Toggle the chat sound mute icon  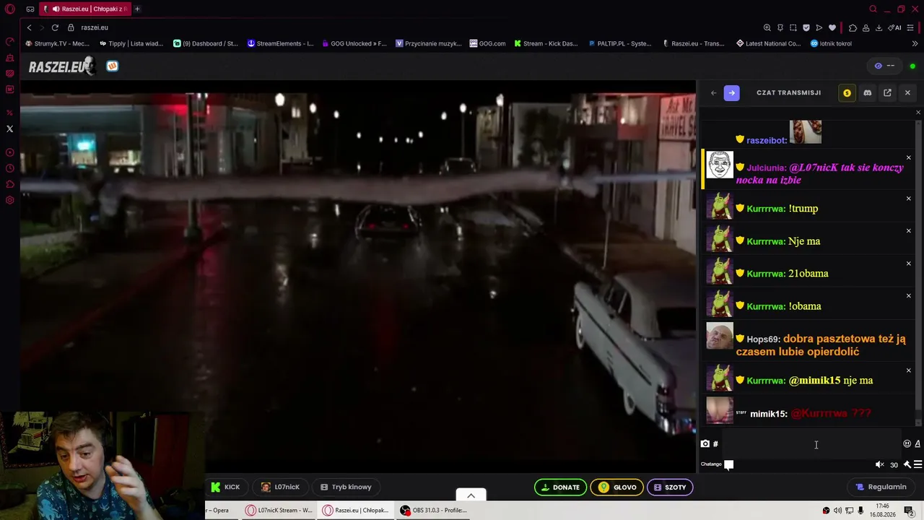coord(879,465)
